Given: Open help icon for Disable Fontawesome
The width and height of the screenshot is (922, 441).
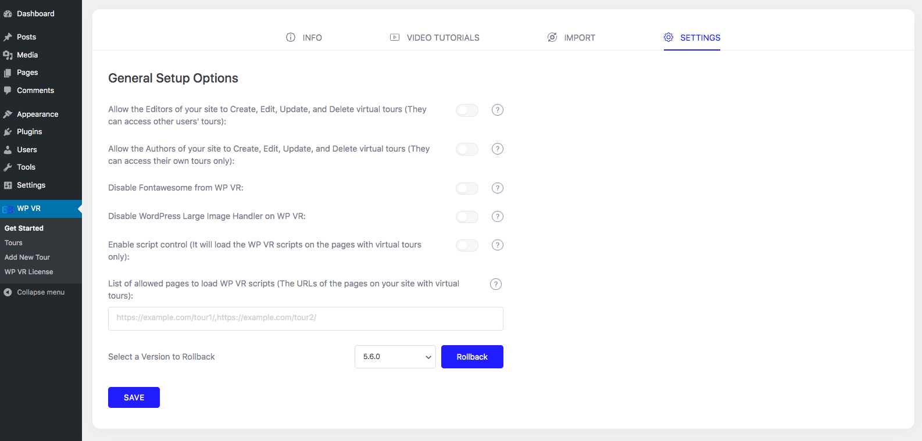Looking at the screenshot, I should 498,188.
